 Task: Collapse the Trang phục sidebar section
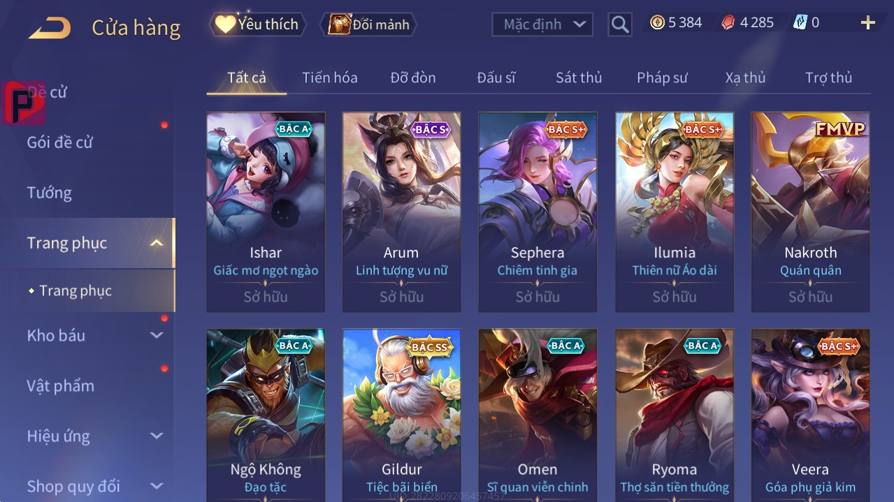(x=157, y=243)
